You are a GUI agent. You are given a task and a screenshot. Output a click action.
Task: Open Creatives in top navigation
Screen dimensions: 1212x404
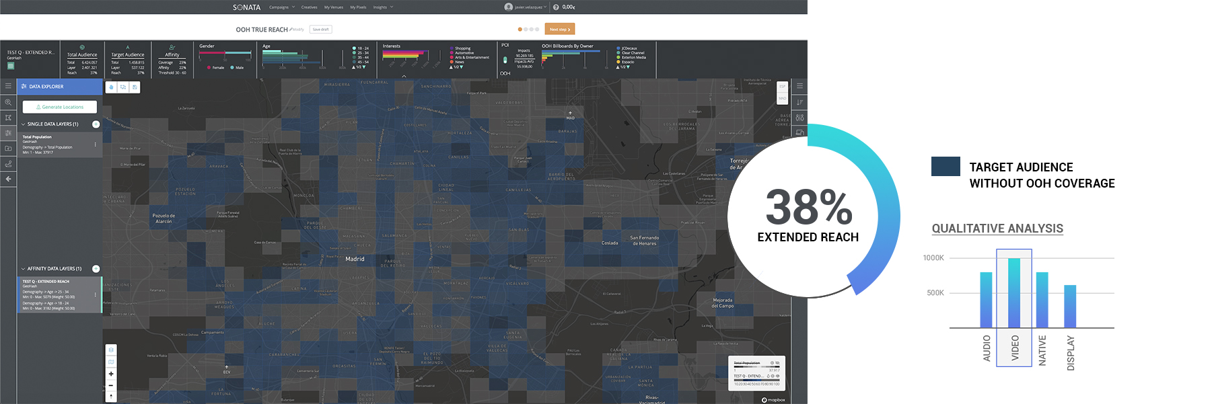coord(310,7)
